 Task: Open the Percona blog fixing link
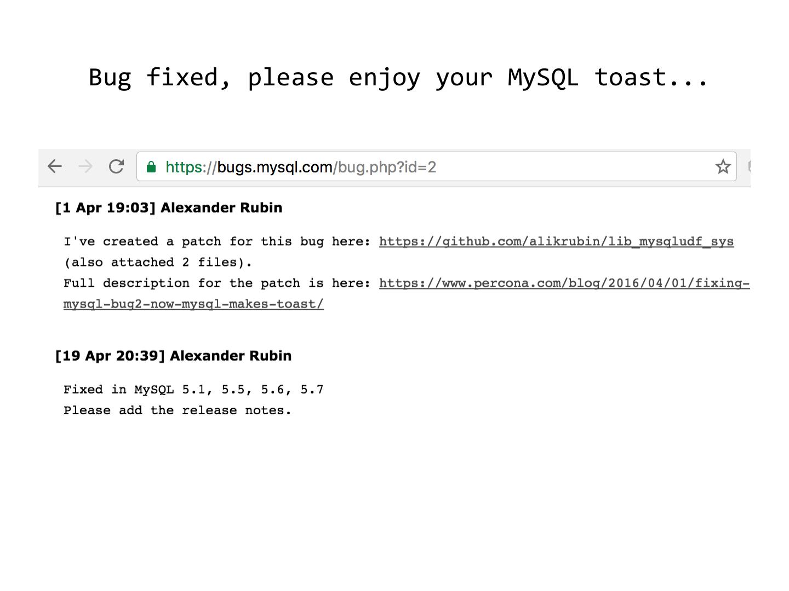coord(564,283)
